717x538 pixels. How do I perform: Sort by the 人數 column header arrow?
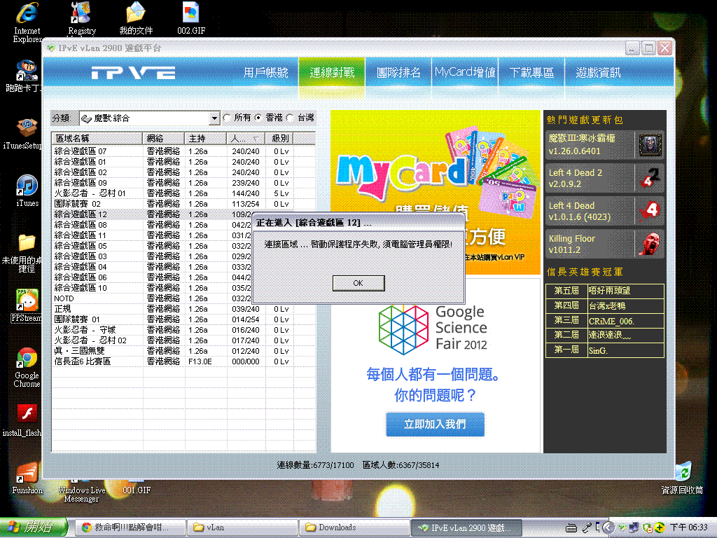(x=255, y=138)
